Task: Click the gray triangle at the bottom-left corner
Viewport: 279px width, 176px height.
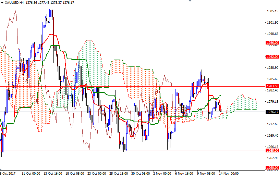Action: 1,170
